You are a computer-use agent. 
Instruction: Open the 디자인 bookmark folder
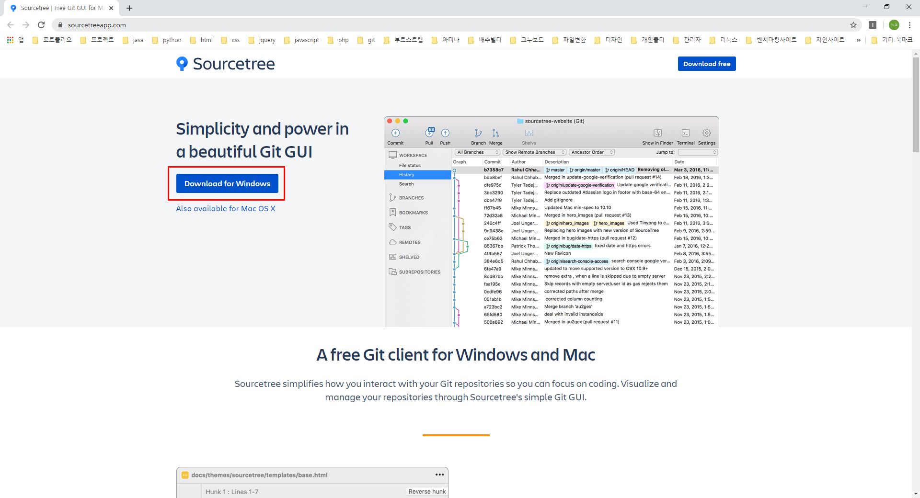click(x=609, y=40)
